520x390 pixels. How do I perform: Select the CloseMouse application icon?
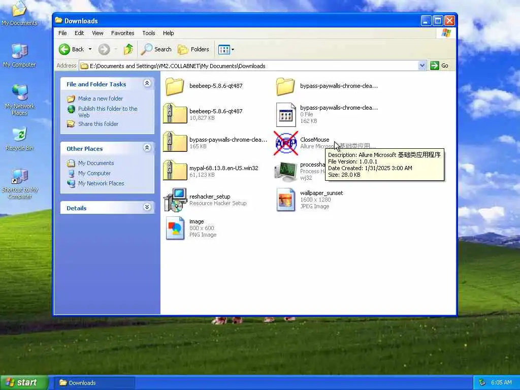[x=286, y=143]
